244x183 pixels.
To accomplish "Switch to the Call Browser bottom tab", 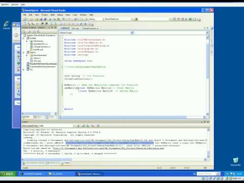I will (53, 163).
